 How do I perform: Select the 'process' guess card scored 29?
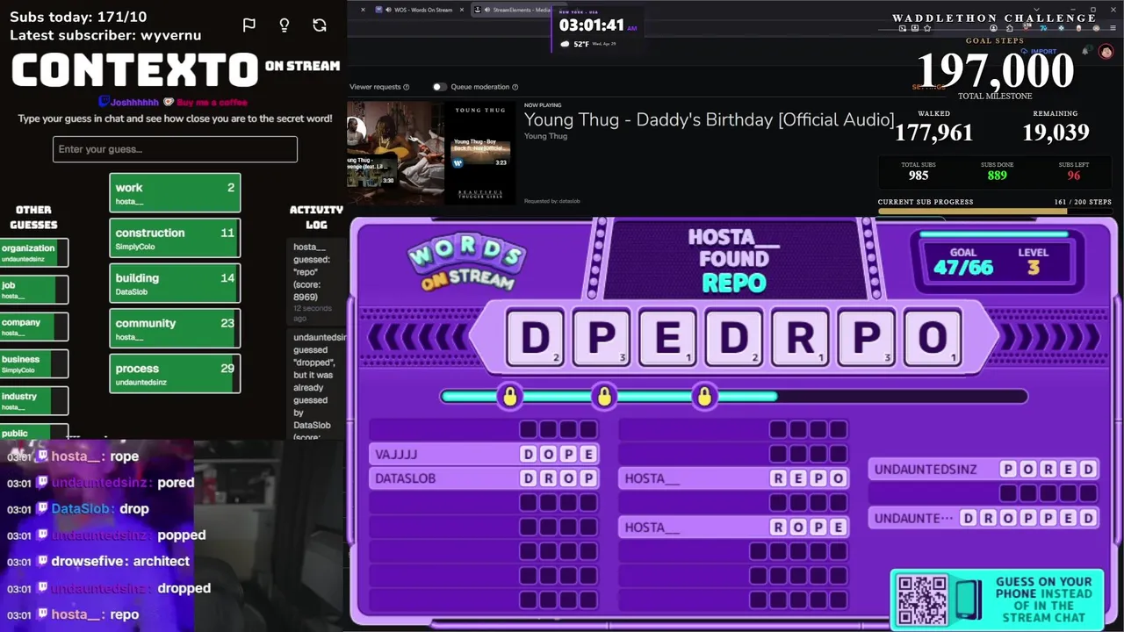click(175, 374)
